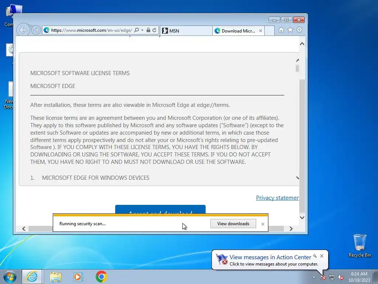Click the 'Running security scan...' text

(82, 224)
